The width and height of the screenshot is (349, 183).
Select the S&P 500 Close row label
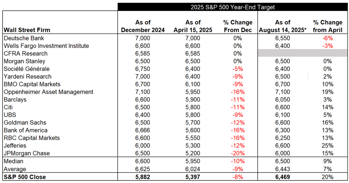click(x=25, y=177)
